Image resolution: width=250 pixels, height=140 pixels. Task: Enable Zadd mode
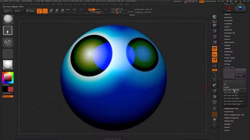coord(91,9)
